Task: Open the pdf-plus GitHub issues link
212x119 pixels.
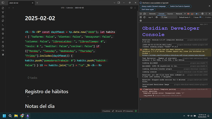Action: click(x=173, y=55)
